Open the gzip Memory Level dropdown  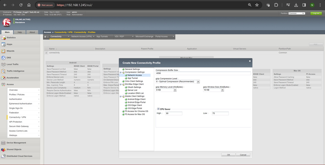(166, 90)
